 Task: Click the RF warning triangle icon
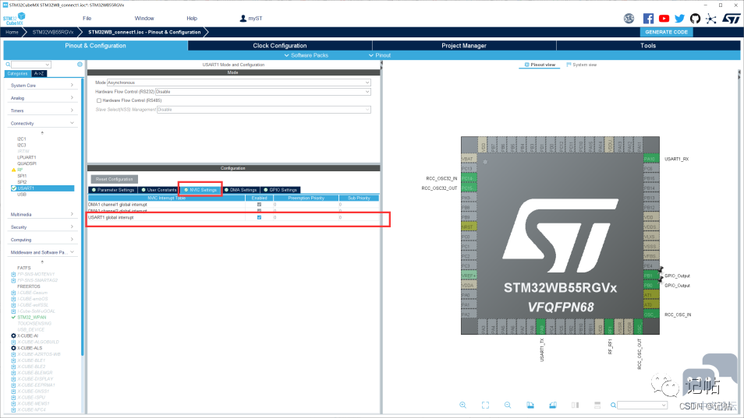tap(13, 170)
